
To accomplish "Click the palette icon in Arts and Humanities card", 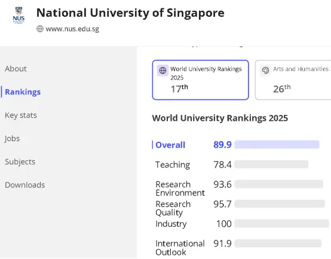I will click(265, 71).
